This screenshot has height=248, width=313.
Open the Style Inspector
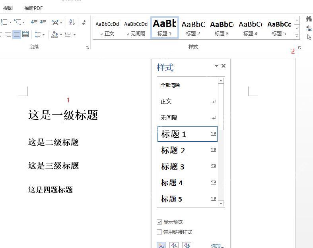point(174,245)
